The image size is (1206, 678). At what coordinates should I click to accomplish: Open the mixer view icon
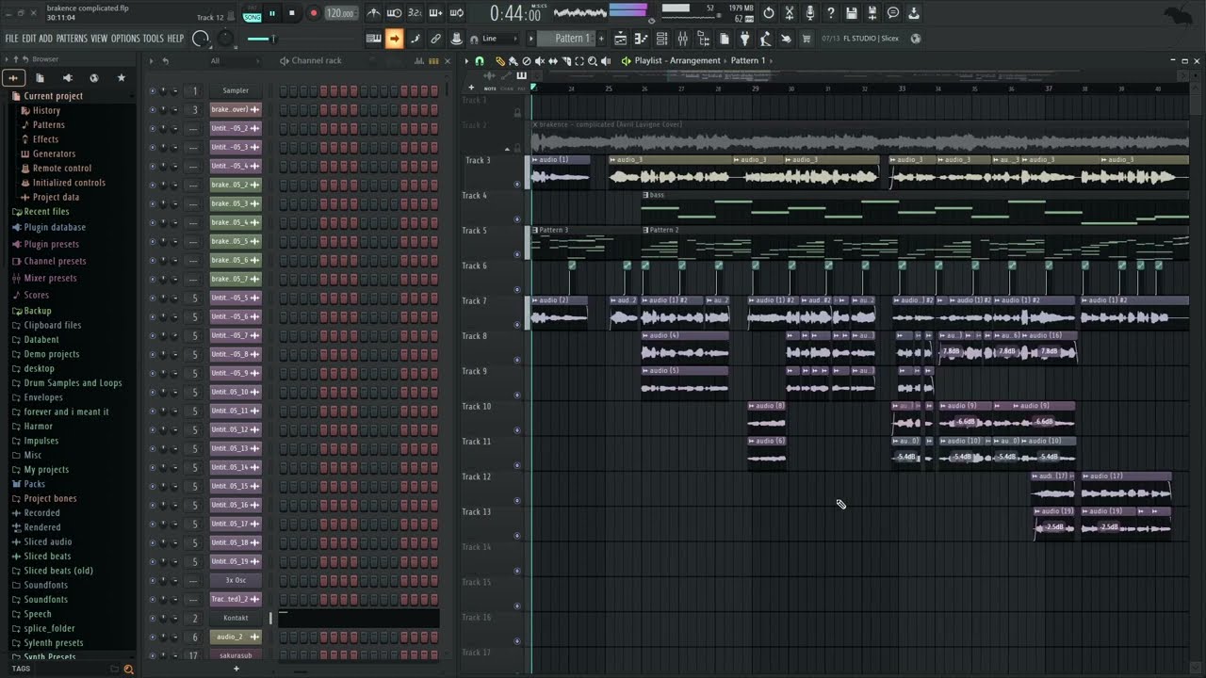(x=682, y=39)
